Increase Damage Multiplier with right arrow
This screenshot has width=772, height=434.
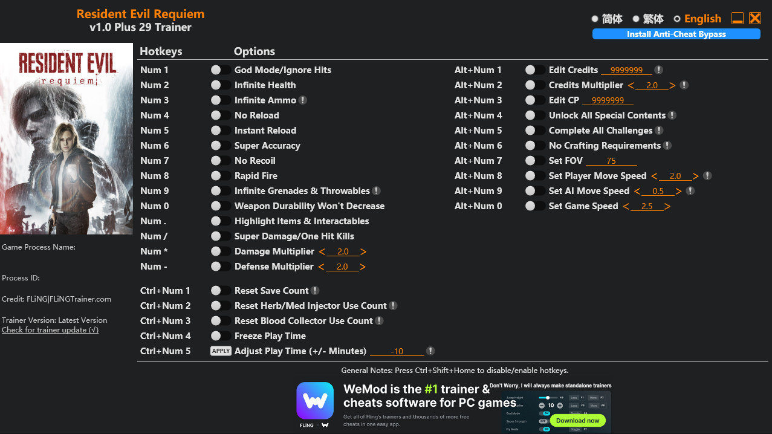(x=363, y=251)
